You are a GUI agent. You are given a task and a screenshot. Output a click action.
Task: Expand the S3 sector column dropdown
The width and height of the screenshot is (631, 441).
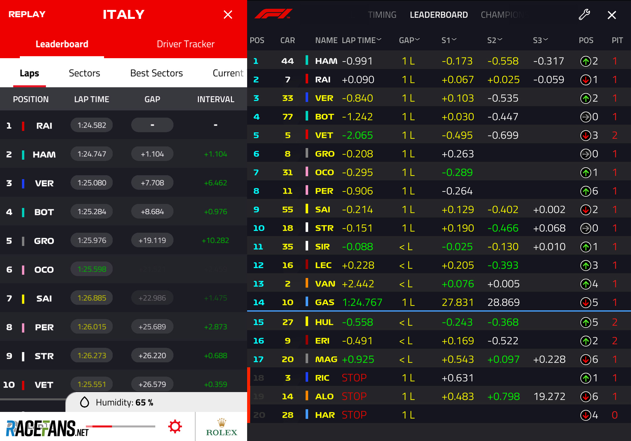coord(545,39)
